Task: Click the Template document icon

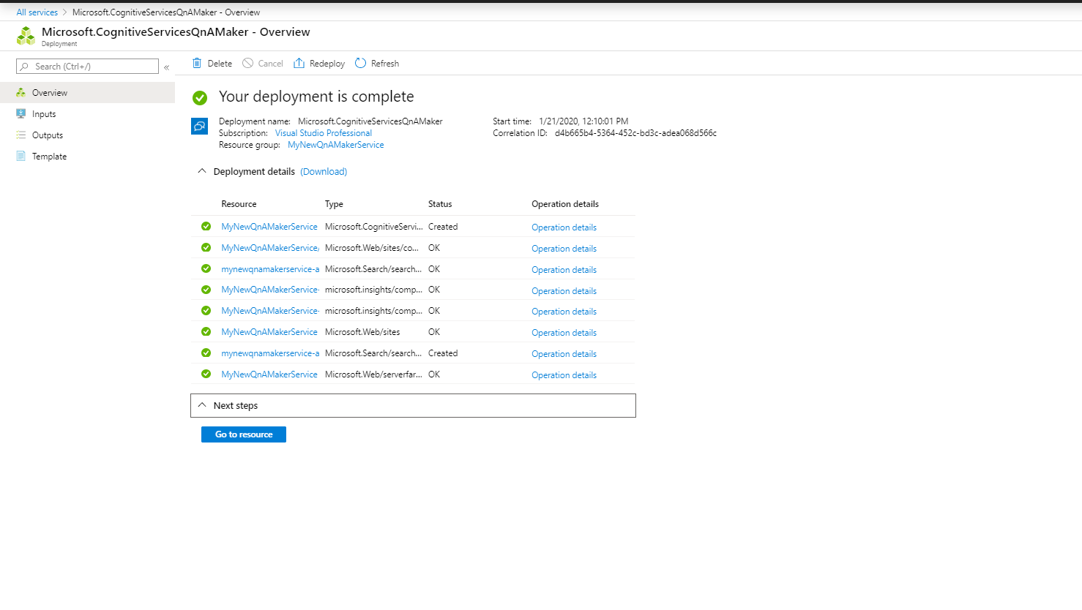Action: 20,157
